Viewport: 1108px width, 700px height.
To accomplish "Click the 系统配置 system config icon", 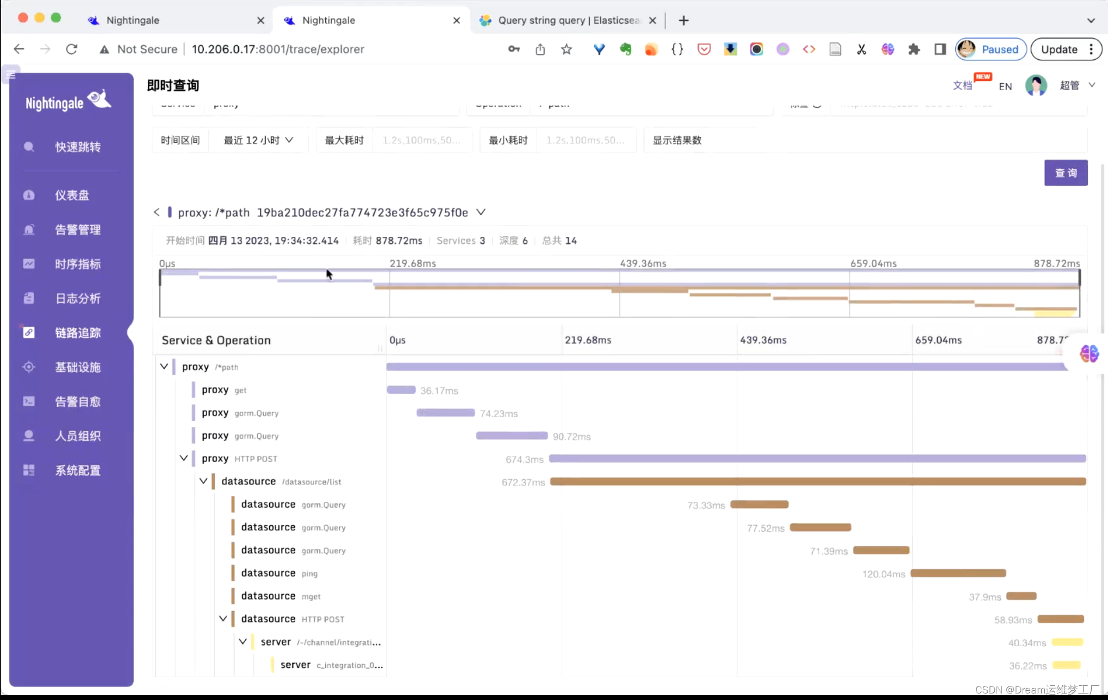I will point(29,470).
